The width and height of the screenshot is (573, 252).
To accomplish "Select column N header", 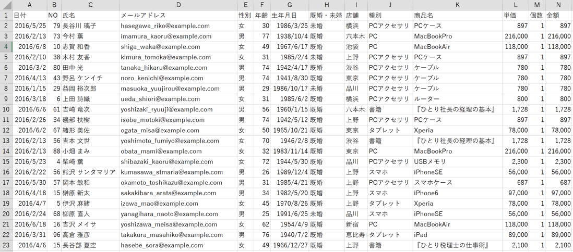I will click(x=559, y=5).
